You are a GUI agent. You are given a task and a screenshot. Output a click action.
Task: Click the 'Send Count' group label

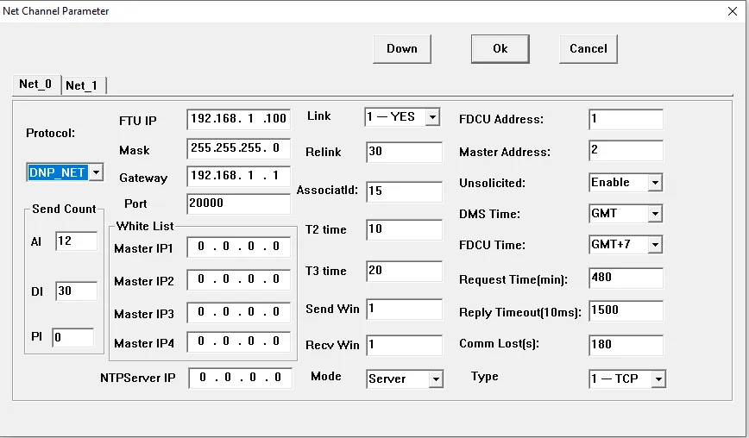64,209
